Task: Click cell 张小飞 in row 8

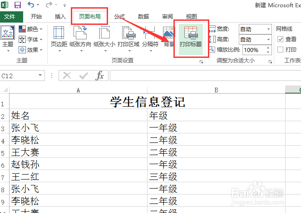Action: coord(79,188)
